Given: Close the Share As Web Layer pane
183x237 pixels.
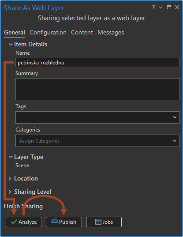Looking at the screenshot, I should tap(177, 7).
